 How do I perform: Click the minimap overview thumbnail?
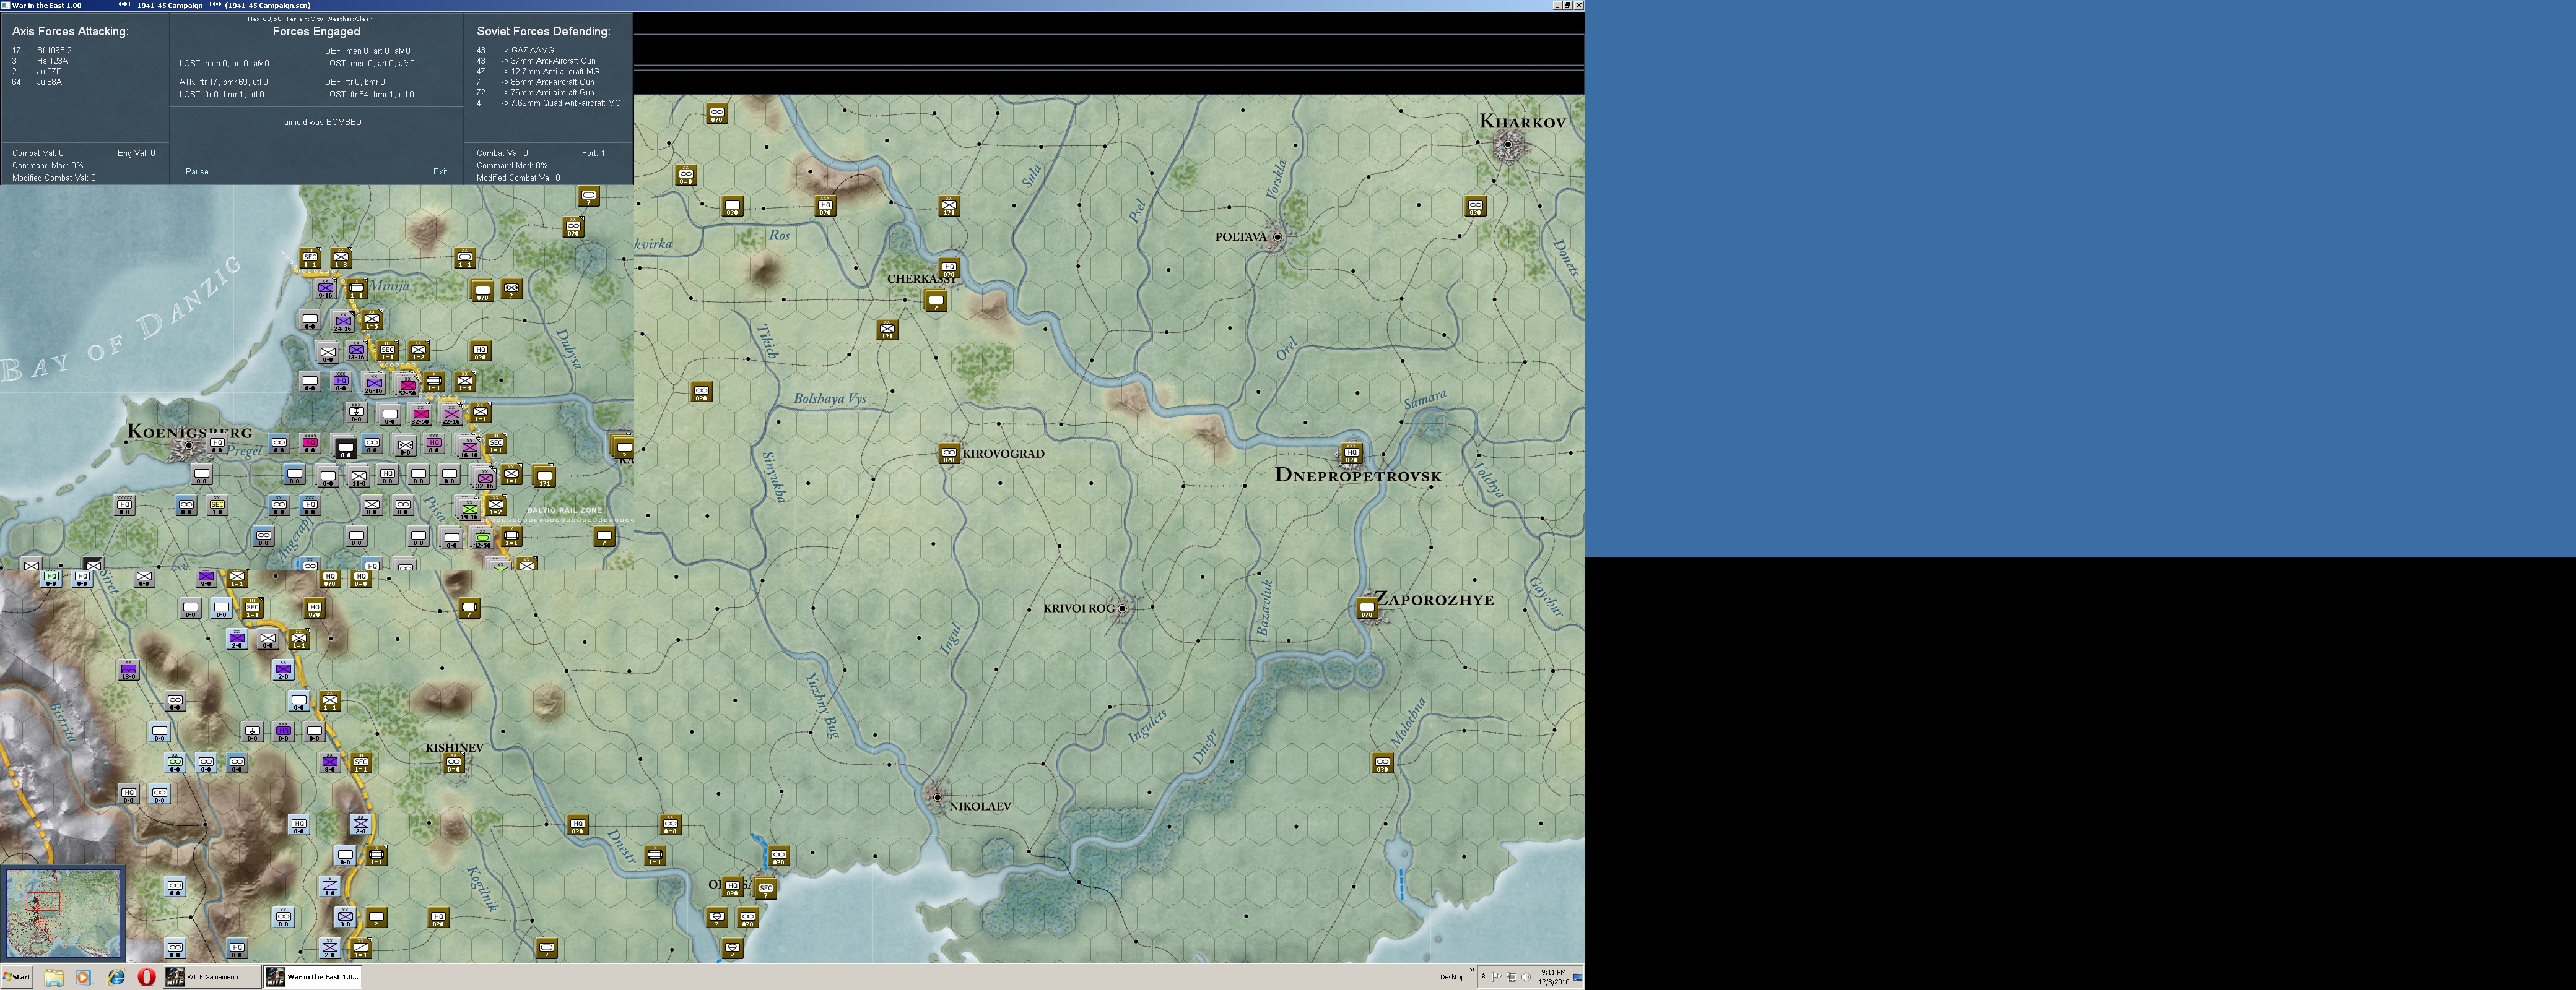pyautogui.click(x=64, y=913)
